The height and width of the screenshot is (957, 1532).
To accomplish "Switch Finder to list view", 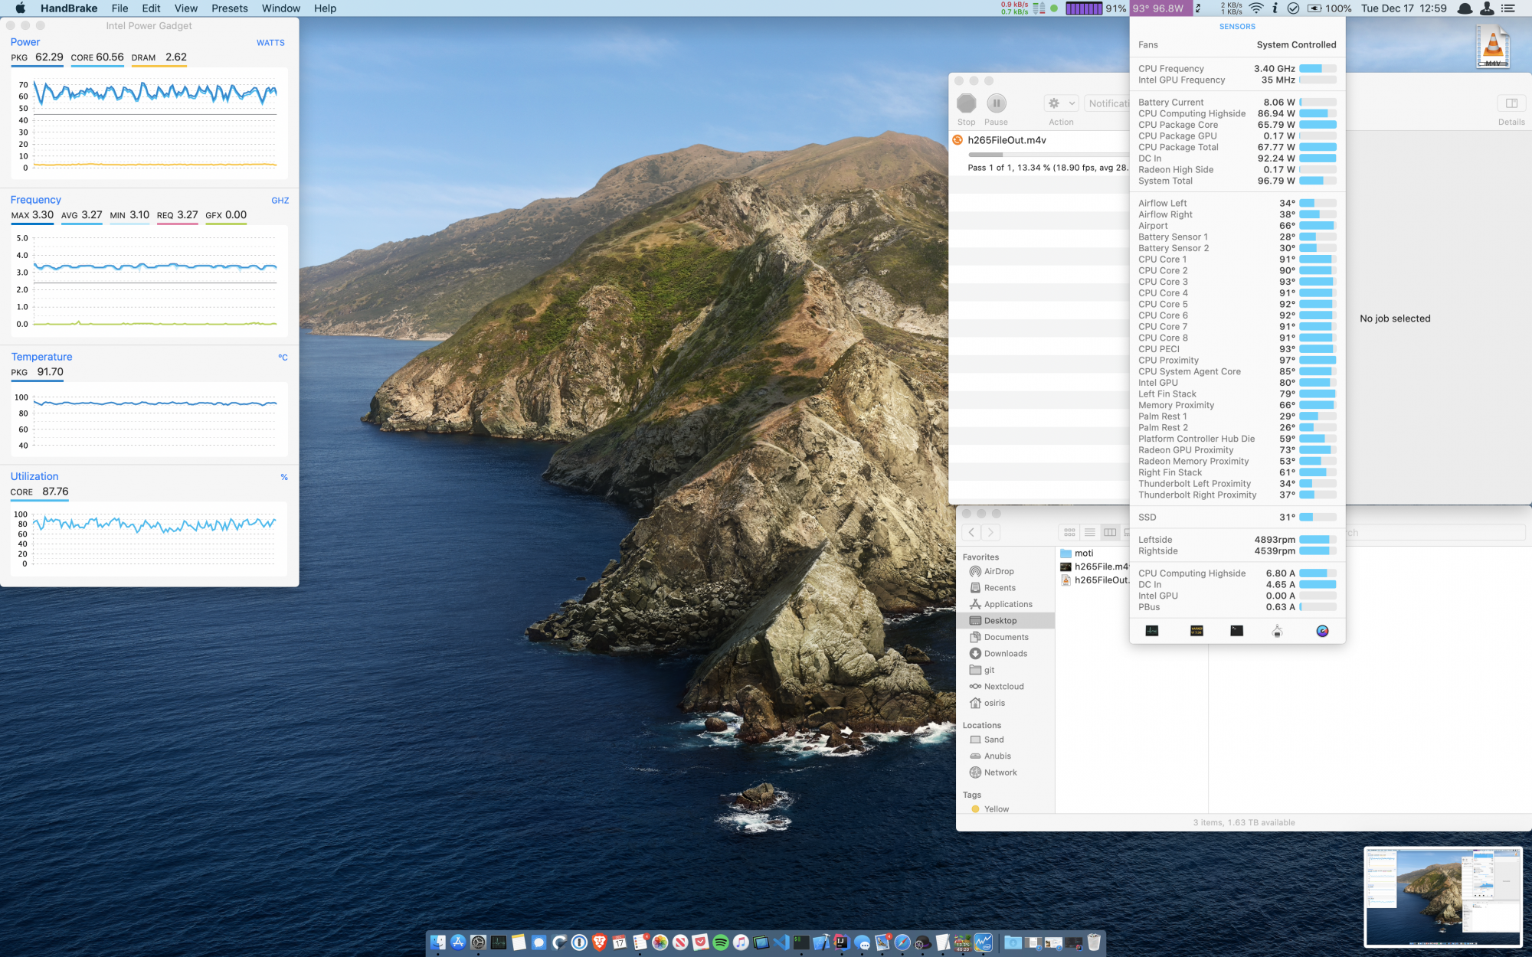I will coord(1089,532).
